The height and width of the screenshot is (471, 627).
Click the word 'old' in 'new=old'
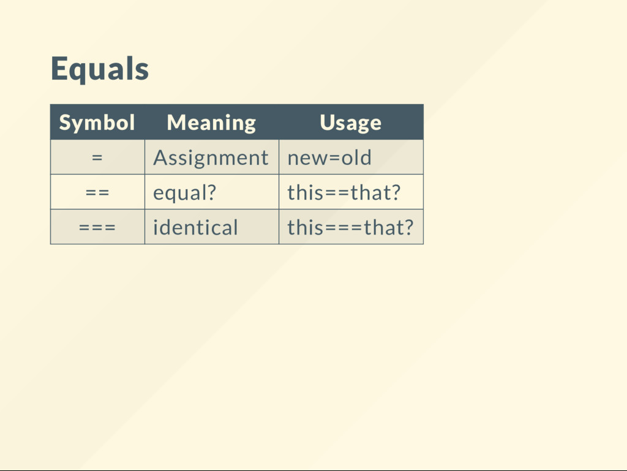(x=356, y=157)
